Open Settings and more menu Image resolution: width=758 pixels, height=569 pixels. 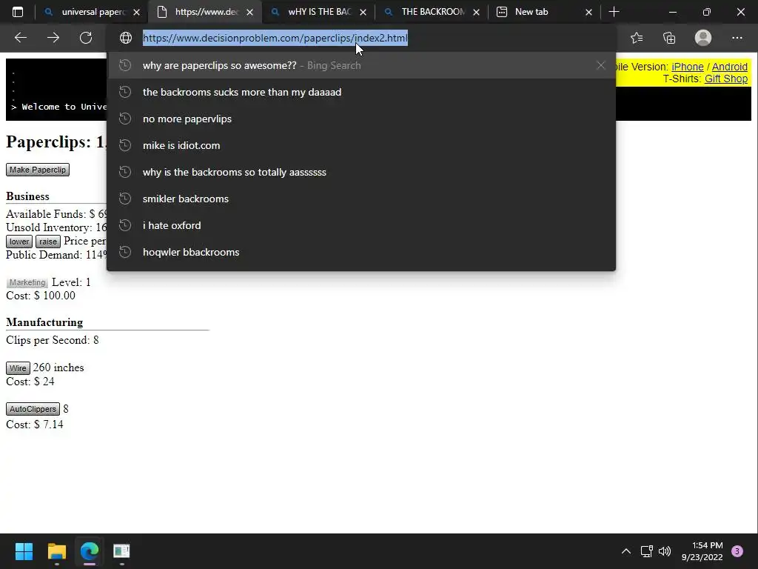[x=737, y=38]
